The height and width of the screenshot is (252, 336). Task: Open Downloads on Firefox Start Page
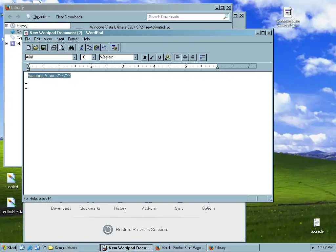(x=61, y=208)
